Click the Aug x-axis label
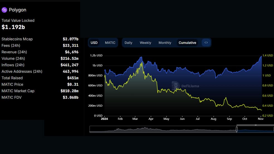 pyautogui.click(x=213, y=119)
